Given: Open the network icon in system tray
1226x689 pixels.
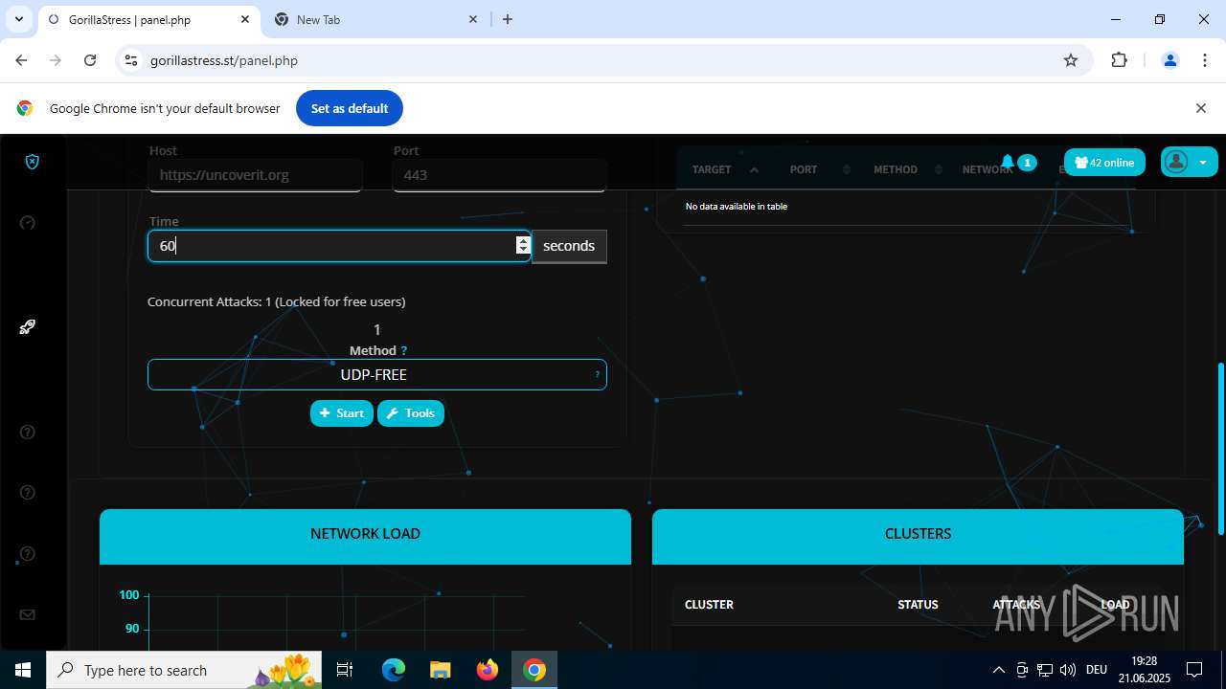Looking at the screenshot, I should click(1045, 670).
